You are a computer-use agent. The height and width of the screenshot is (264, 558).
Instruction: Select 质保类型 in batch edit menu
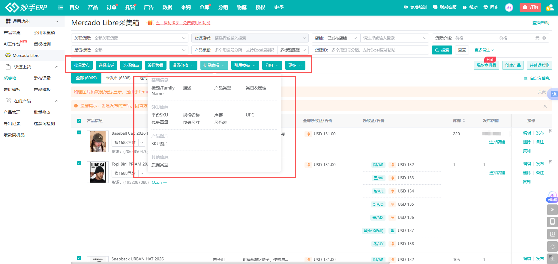(x=160, y=165)
